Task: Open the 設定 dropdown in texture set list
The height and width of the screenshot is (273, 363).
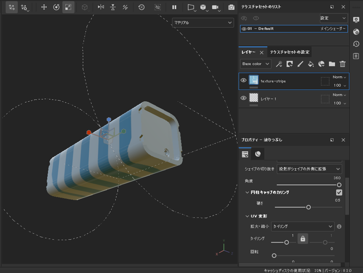Action: (334, 18)
